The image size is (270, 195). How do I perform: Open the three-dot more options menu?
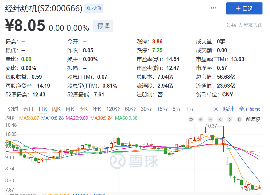[214, 8]
